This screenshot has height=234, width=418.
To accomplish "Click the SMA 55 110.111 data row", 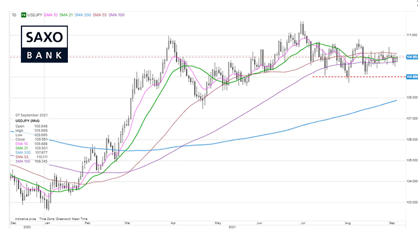I will [31, 157].
